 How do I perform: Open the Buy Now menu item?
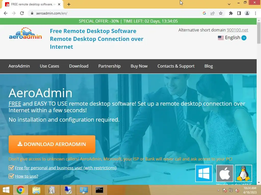[x=139, y=66]
